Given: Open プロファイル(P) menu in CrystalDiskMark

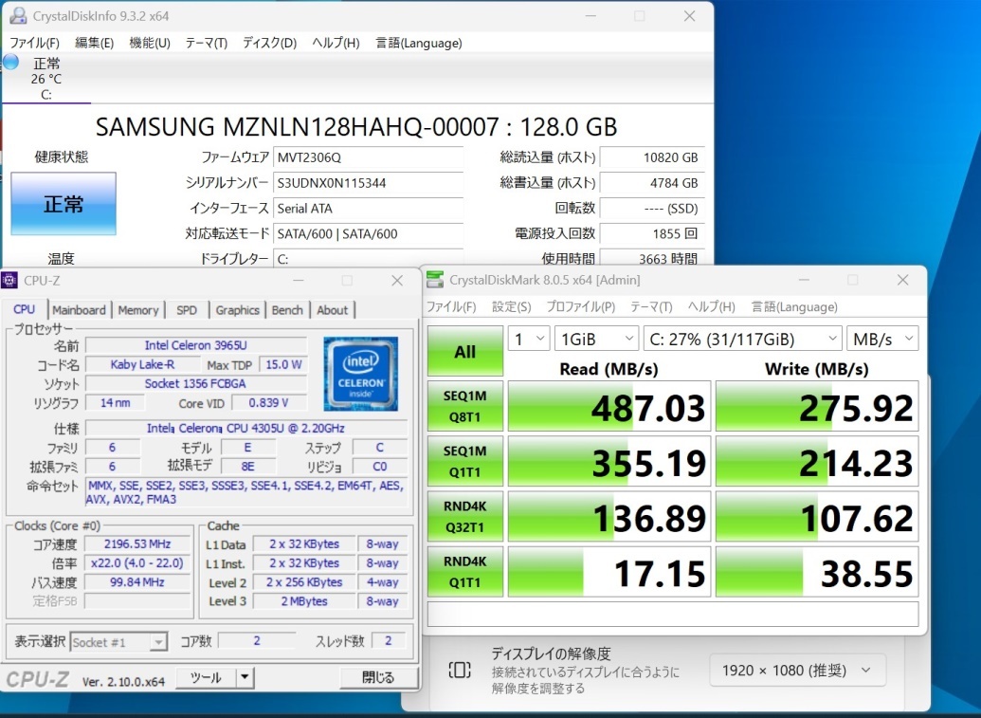Looking at the screenshot, I should 581,306.
